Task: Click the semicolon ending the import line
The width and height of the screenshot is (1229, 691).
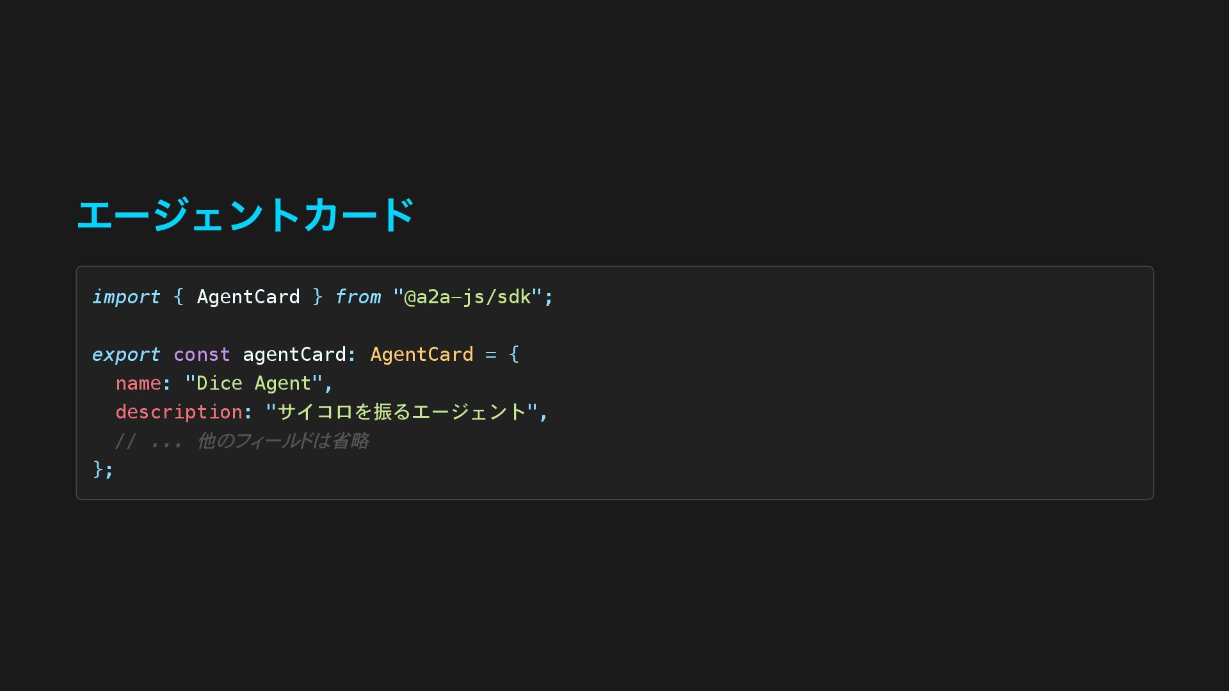Action: [x=549, y=298]
